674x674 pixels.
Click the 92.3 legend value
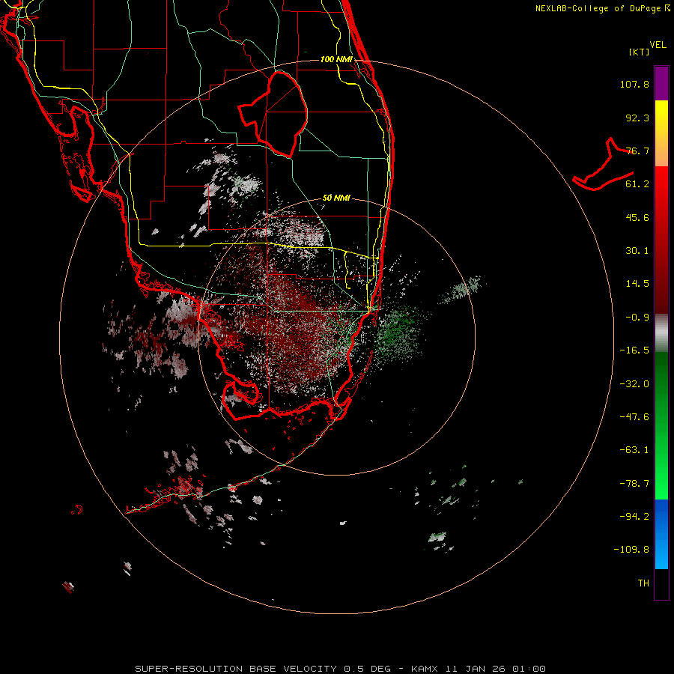[x=637, y=118]
